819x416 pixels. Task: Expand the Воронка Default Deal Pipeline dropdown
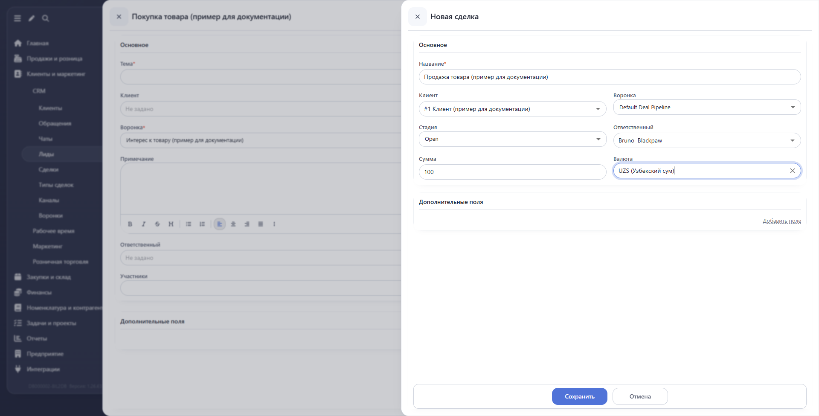[x=707, y=107]
